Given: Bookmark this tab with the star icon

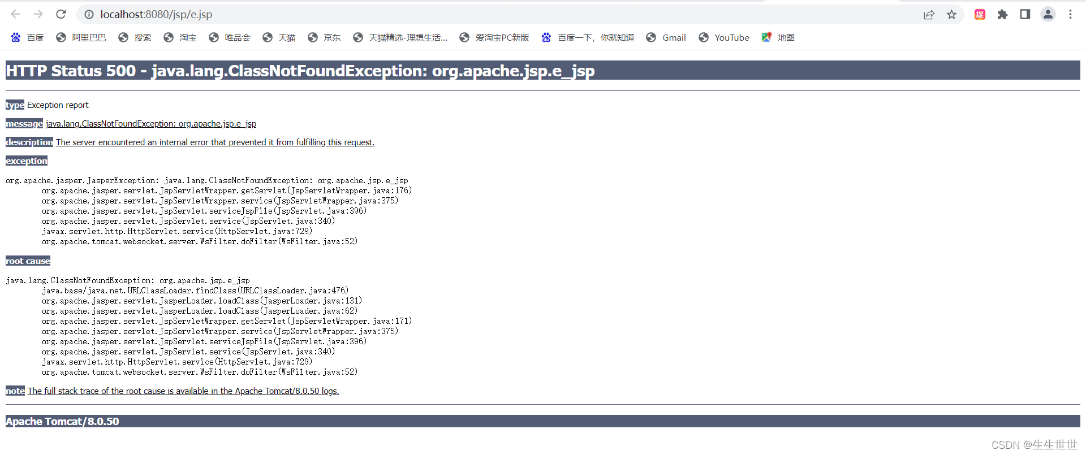Looking at the screenshot, I should pyautogui.click(x=951, y=15).
